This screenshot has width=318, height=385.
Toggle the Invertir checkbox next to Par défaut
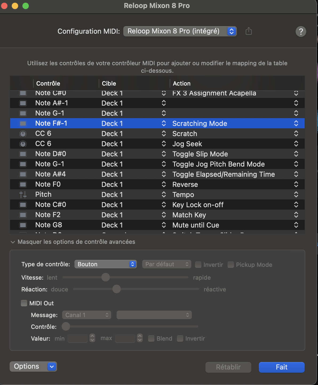198,265
